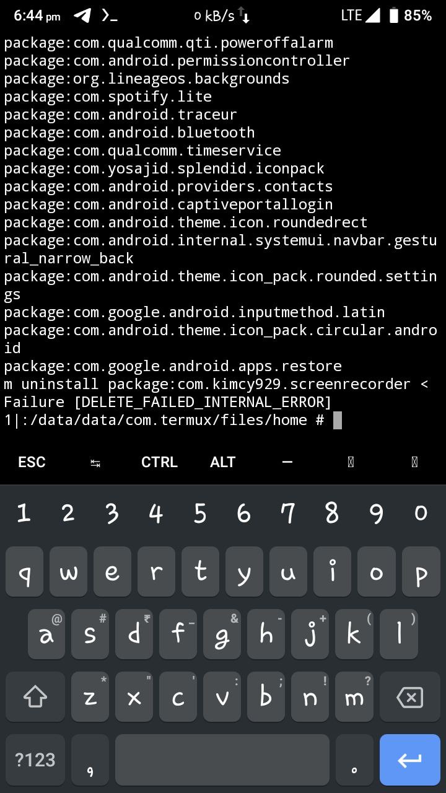The height and width of the screenshot is (793, 446).
Task: Tap the letter q key
Action: point(24,573)
